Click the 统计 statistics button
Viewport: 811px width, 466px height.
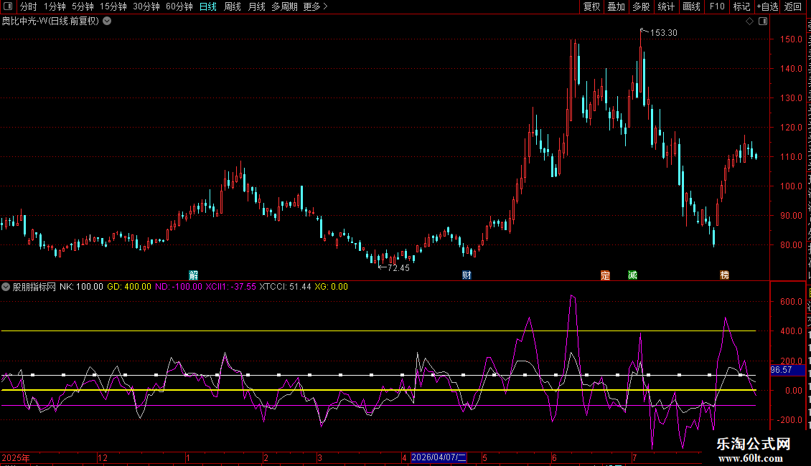[x=666, y=6]
